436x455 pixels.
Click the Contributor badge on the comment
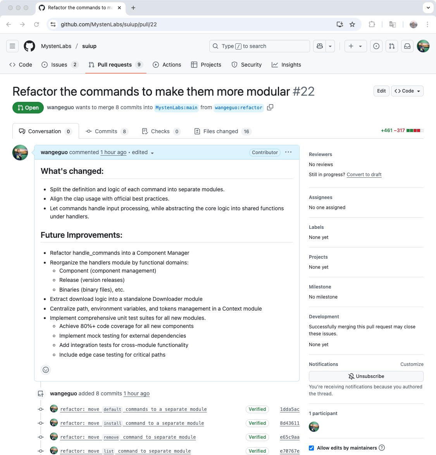[x=265, y=152]
